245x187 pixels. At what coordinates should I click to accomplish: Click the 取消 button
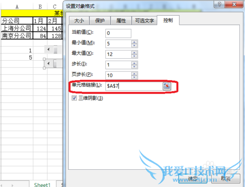click(226, 179)
